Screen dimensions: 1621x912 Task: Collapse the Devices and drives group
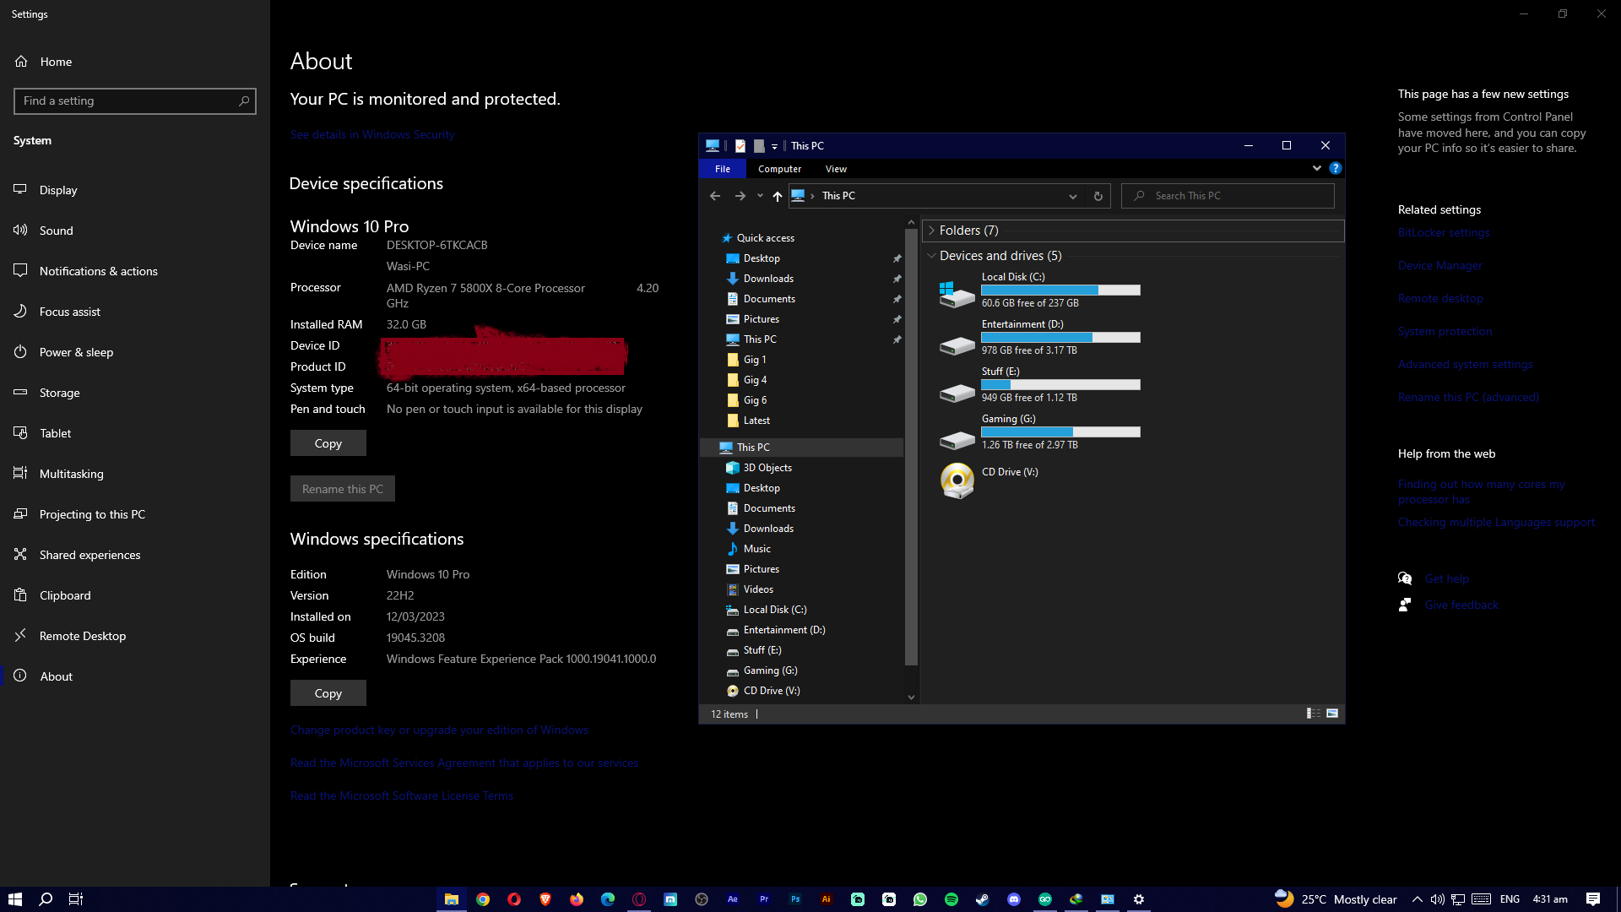pyautogui.click(x=931, y=256)
